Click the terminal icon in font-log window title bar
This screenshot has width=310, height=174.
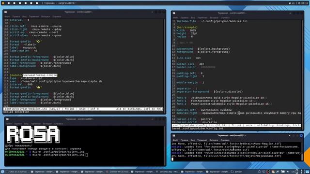pos(174,135)
